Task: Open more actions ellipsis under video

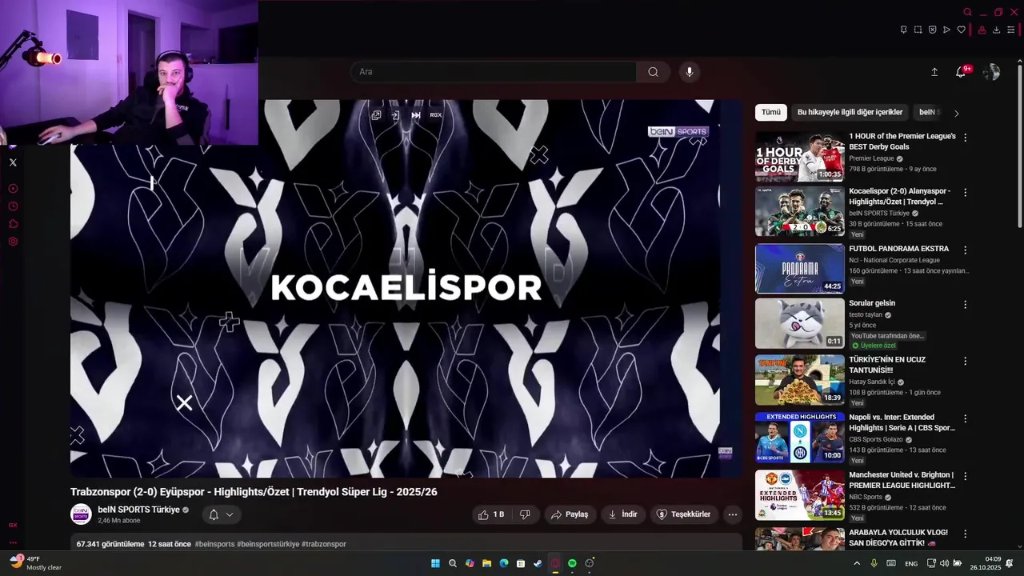Action: [x=733, y=514]
